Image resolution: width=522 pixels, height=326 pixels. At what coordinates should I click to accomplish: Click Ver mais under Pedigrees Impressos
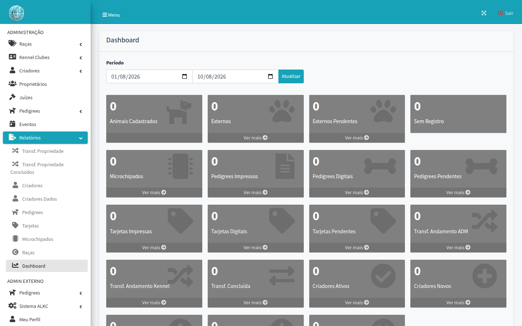click(256, 192)
